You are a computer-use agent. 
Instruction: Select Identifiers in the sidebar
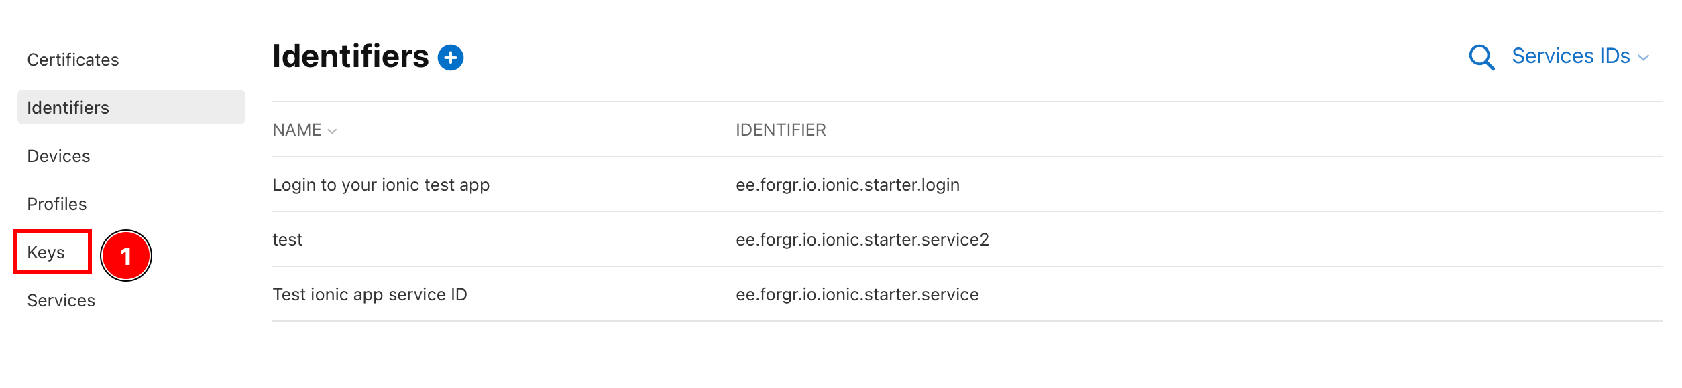(x=68, y=108)
